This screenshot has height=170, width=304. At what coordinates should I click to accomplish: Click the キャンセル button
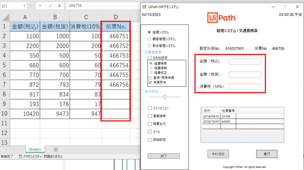click(x=218, y=154)
